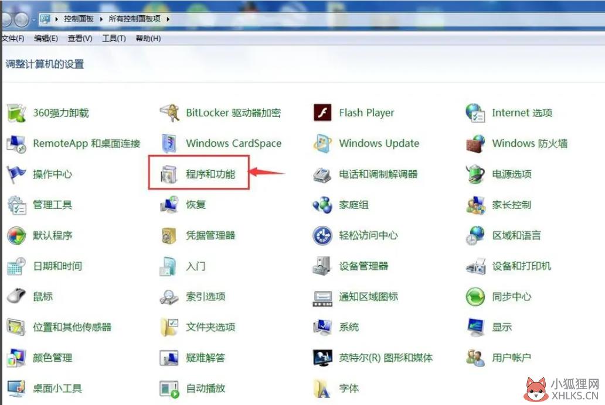Click the Windows CardSpace icon
The width and height of the screenshot is (605, 405).
(169, 144)
